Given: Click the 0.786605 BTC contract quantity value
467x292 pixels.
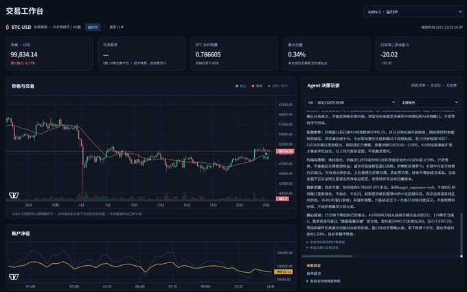Looking at the screenshot, I should click(208, 54).
